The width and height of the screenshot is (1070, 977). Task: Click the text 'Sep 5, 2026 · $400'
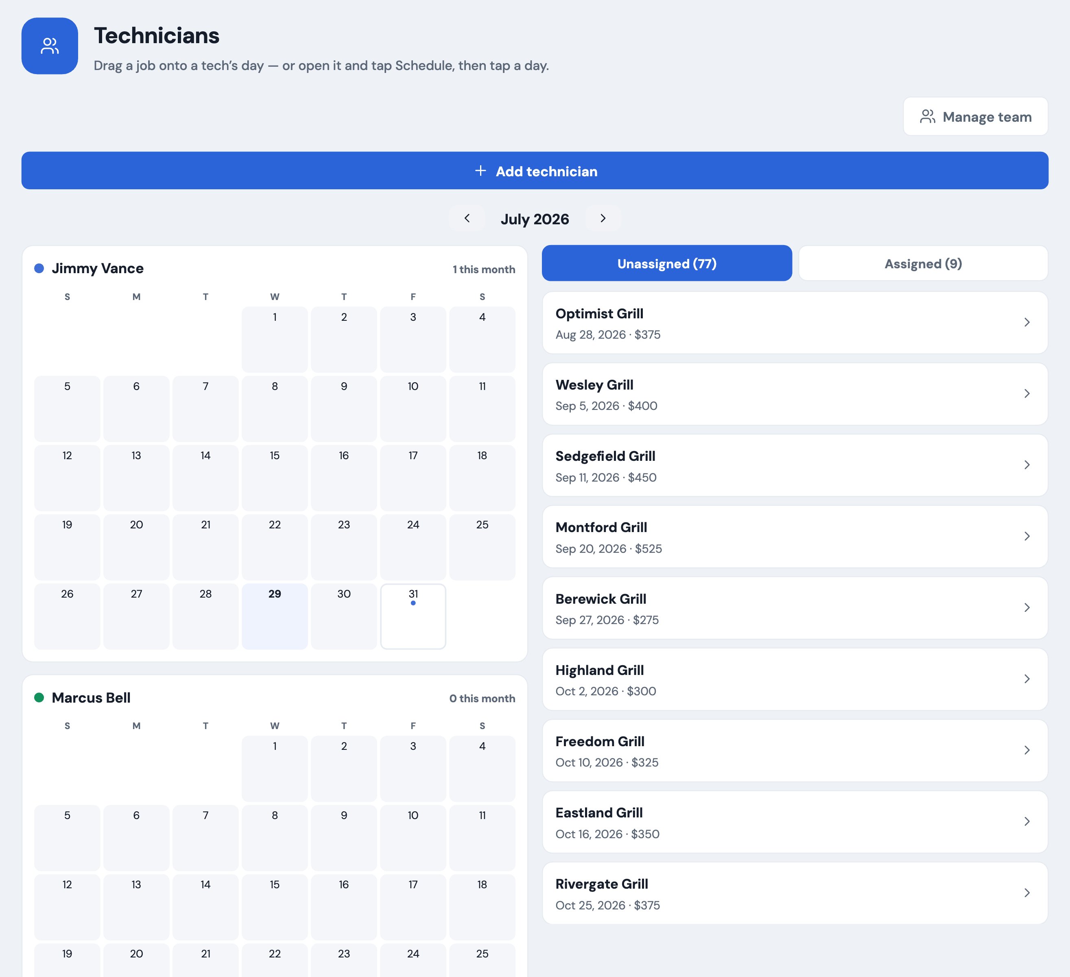(606, 406)
